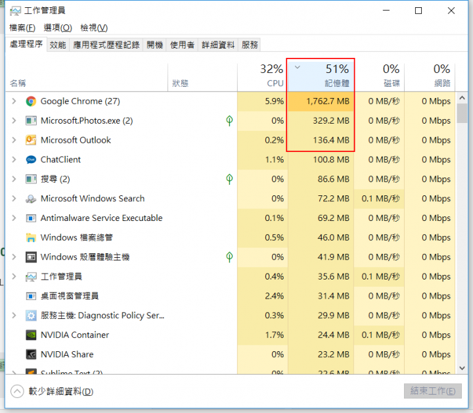Select the 桌面視窗管理員 process name
The width and height of the screenshot is (473, 413).
point(70,296)
